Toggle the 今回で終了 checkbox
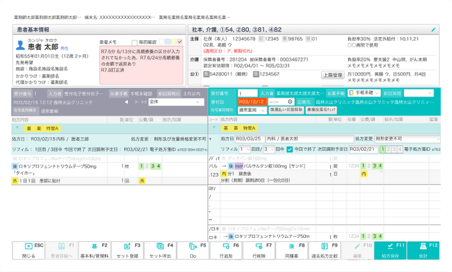 pyautogui.click(x=290, y=150)
